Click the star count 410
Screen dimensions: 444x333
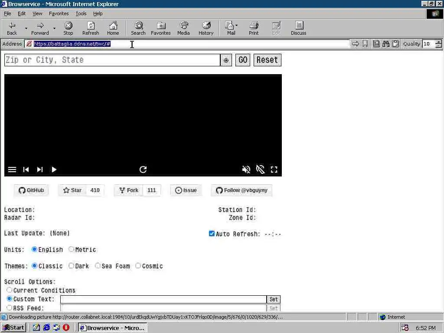95,190
